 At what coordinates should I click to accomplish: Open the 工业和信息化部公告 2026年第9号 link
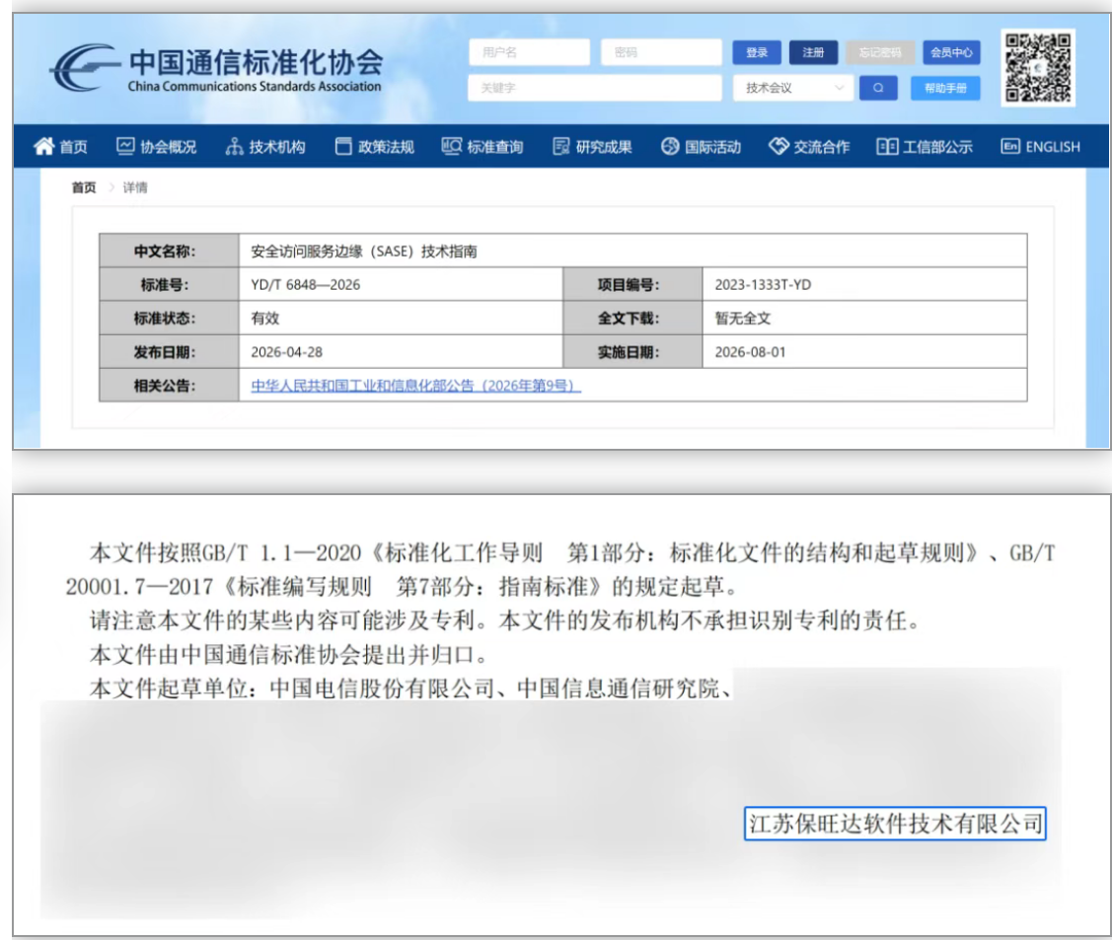pyautogui.click(x=416, y=386)
